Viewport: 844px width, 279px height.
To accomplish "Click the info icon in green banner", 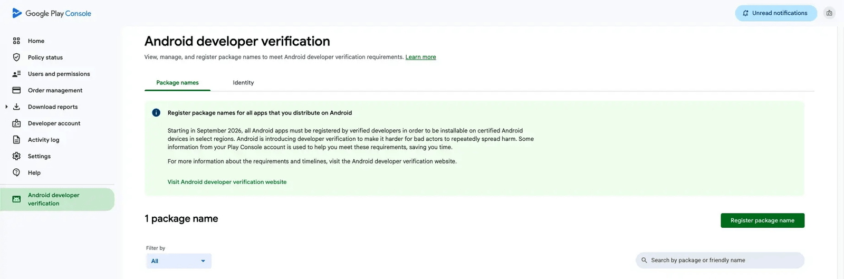I will point(156,112).
